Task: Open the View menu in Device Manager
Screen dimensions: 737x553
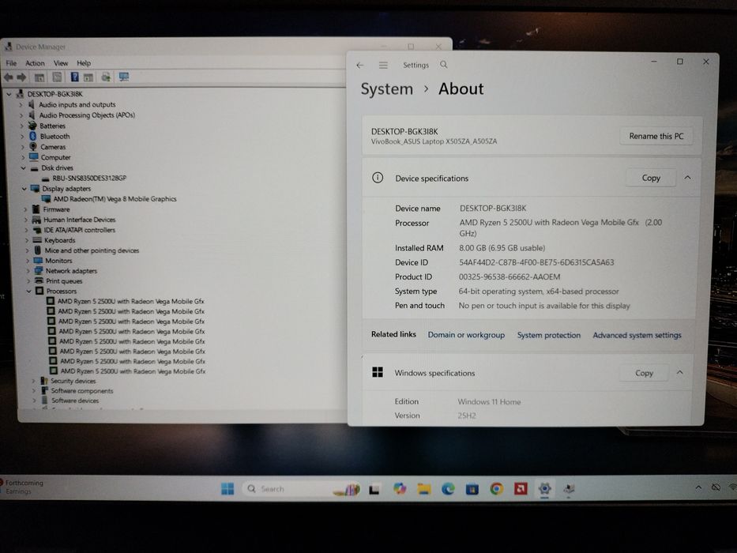Action: [x=61, y=63]
